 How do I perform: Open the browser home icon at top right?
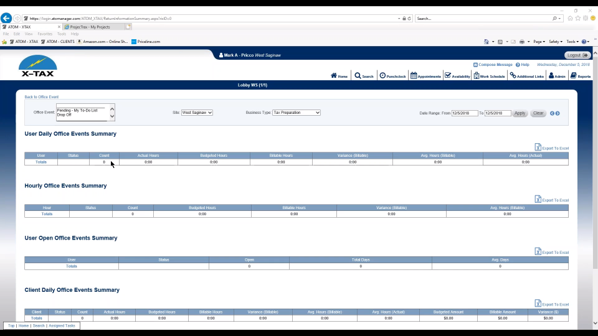pos(570,18)
